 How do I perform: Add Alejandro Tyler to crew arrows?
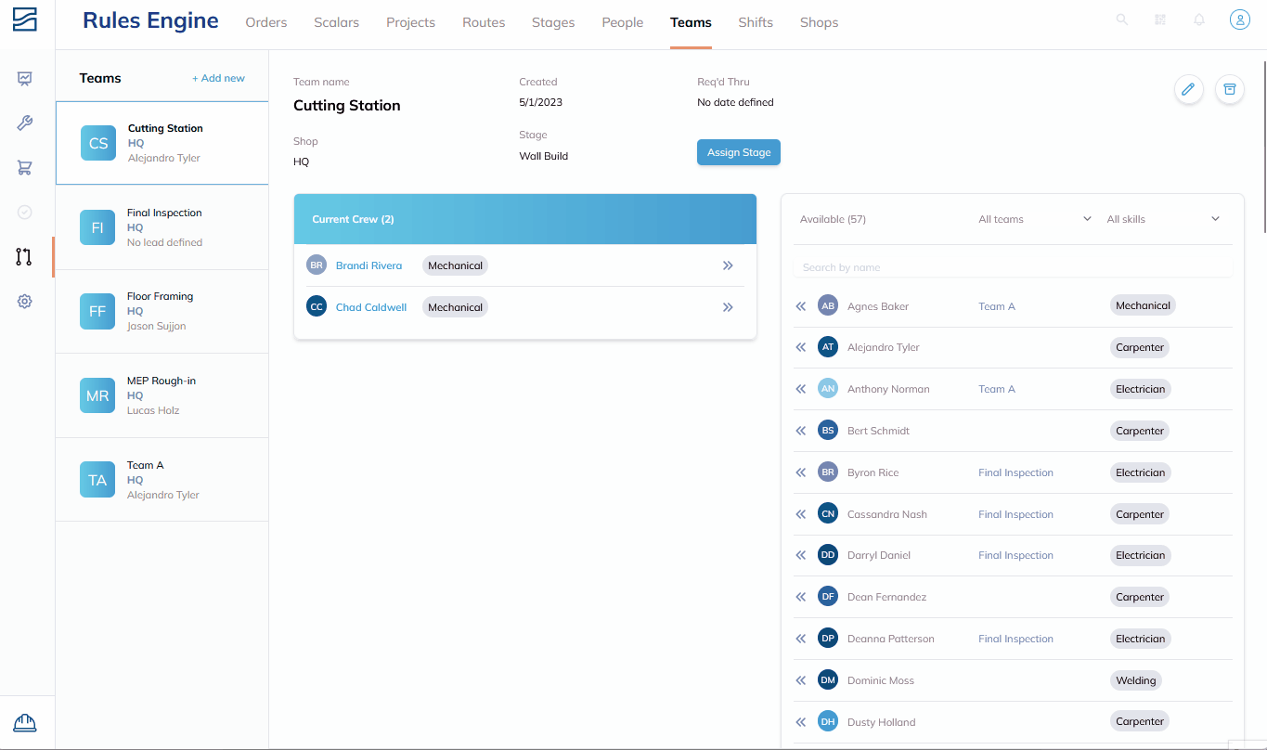[801, 347]
